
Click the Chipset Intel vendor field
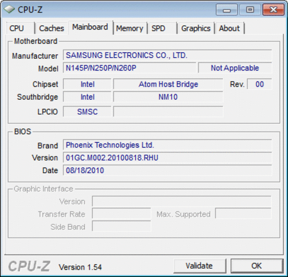(x=87, y=84)
